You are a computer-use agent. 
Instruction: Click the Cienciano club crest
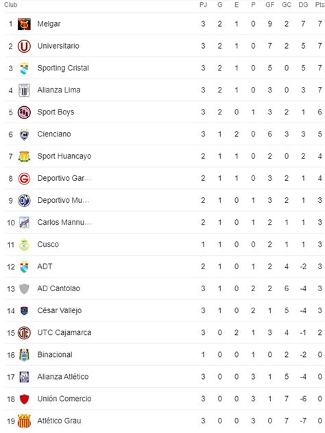[24, 134]
